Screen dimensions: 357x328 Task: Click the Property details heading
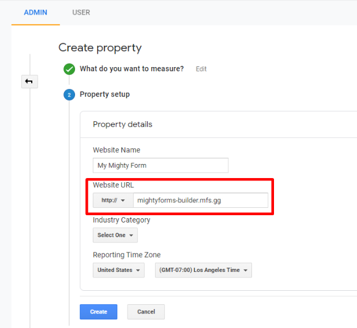(x=123, y=124)
